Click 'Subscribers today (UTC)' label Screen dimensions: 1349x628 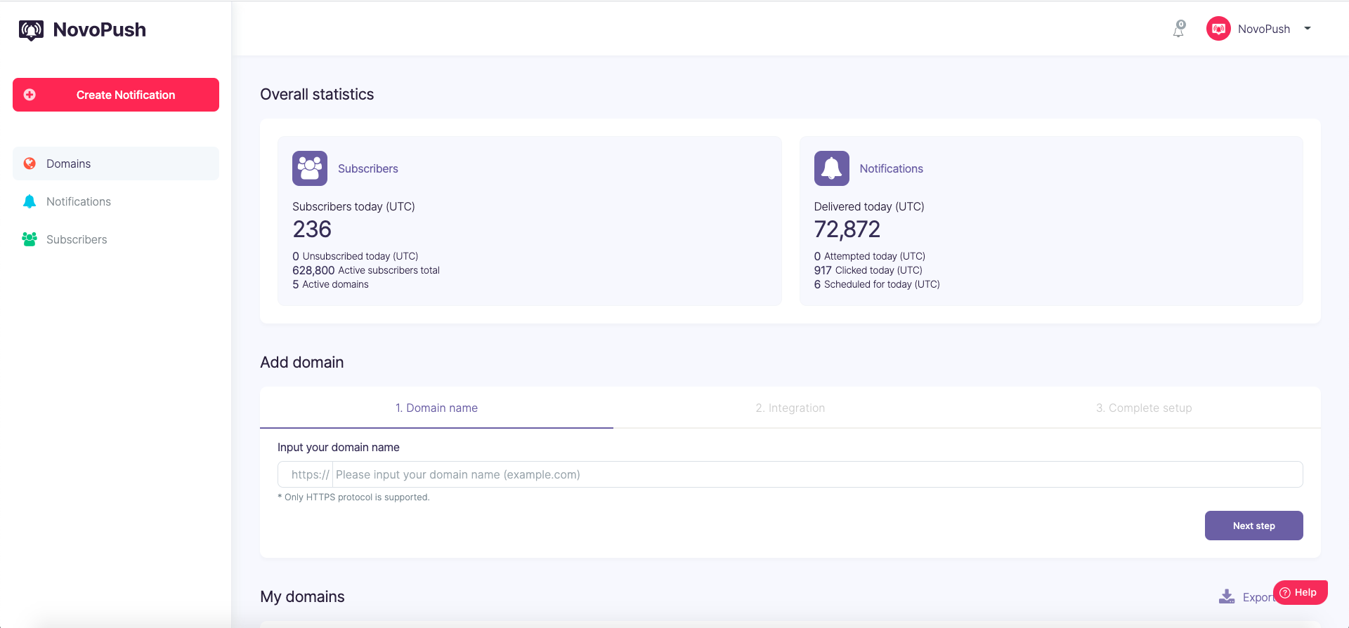click(x=353, y=206)
